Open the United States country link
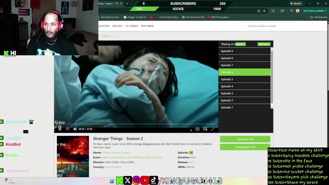This screenshot has height=185, width=329. pyautogui.click(x=113, y=167)
